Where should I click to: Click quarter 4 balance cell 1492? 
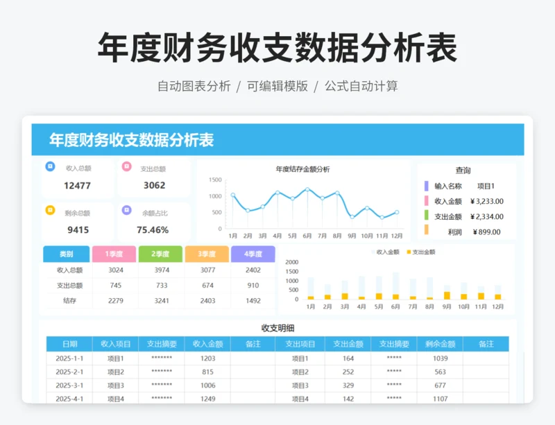(x=253, y=301)
